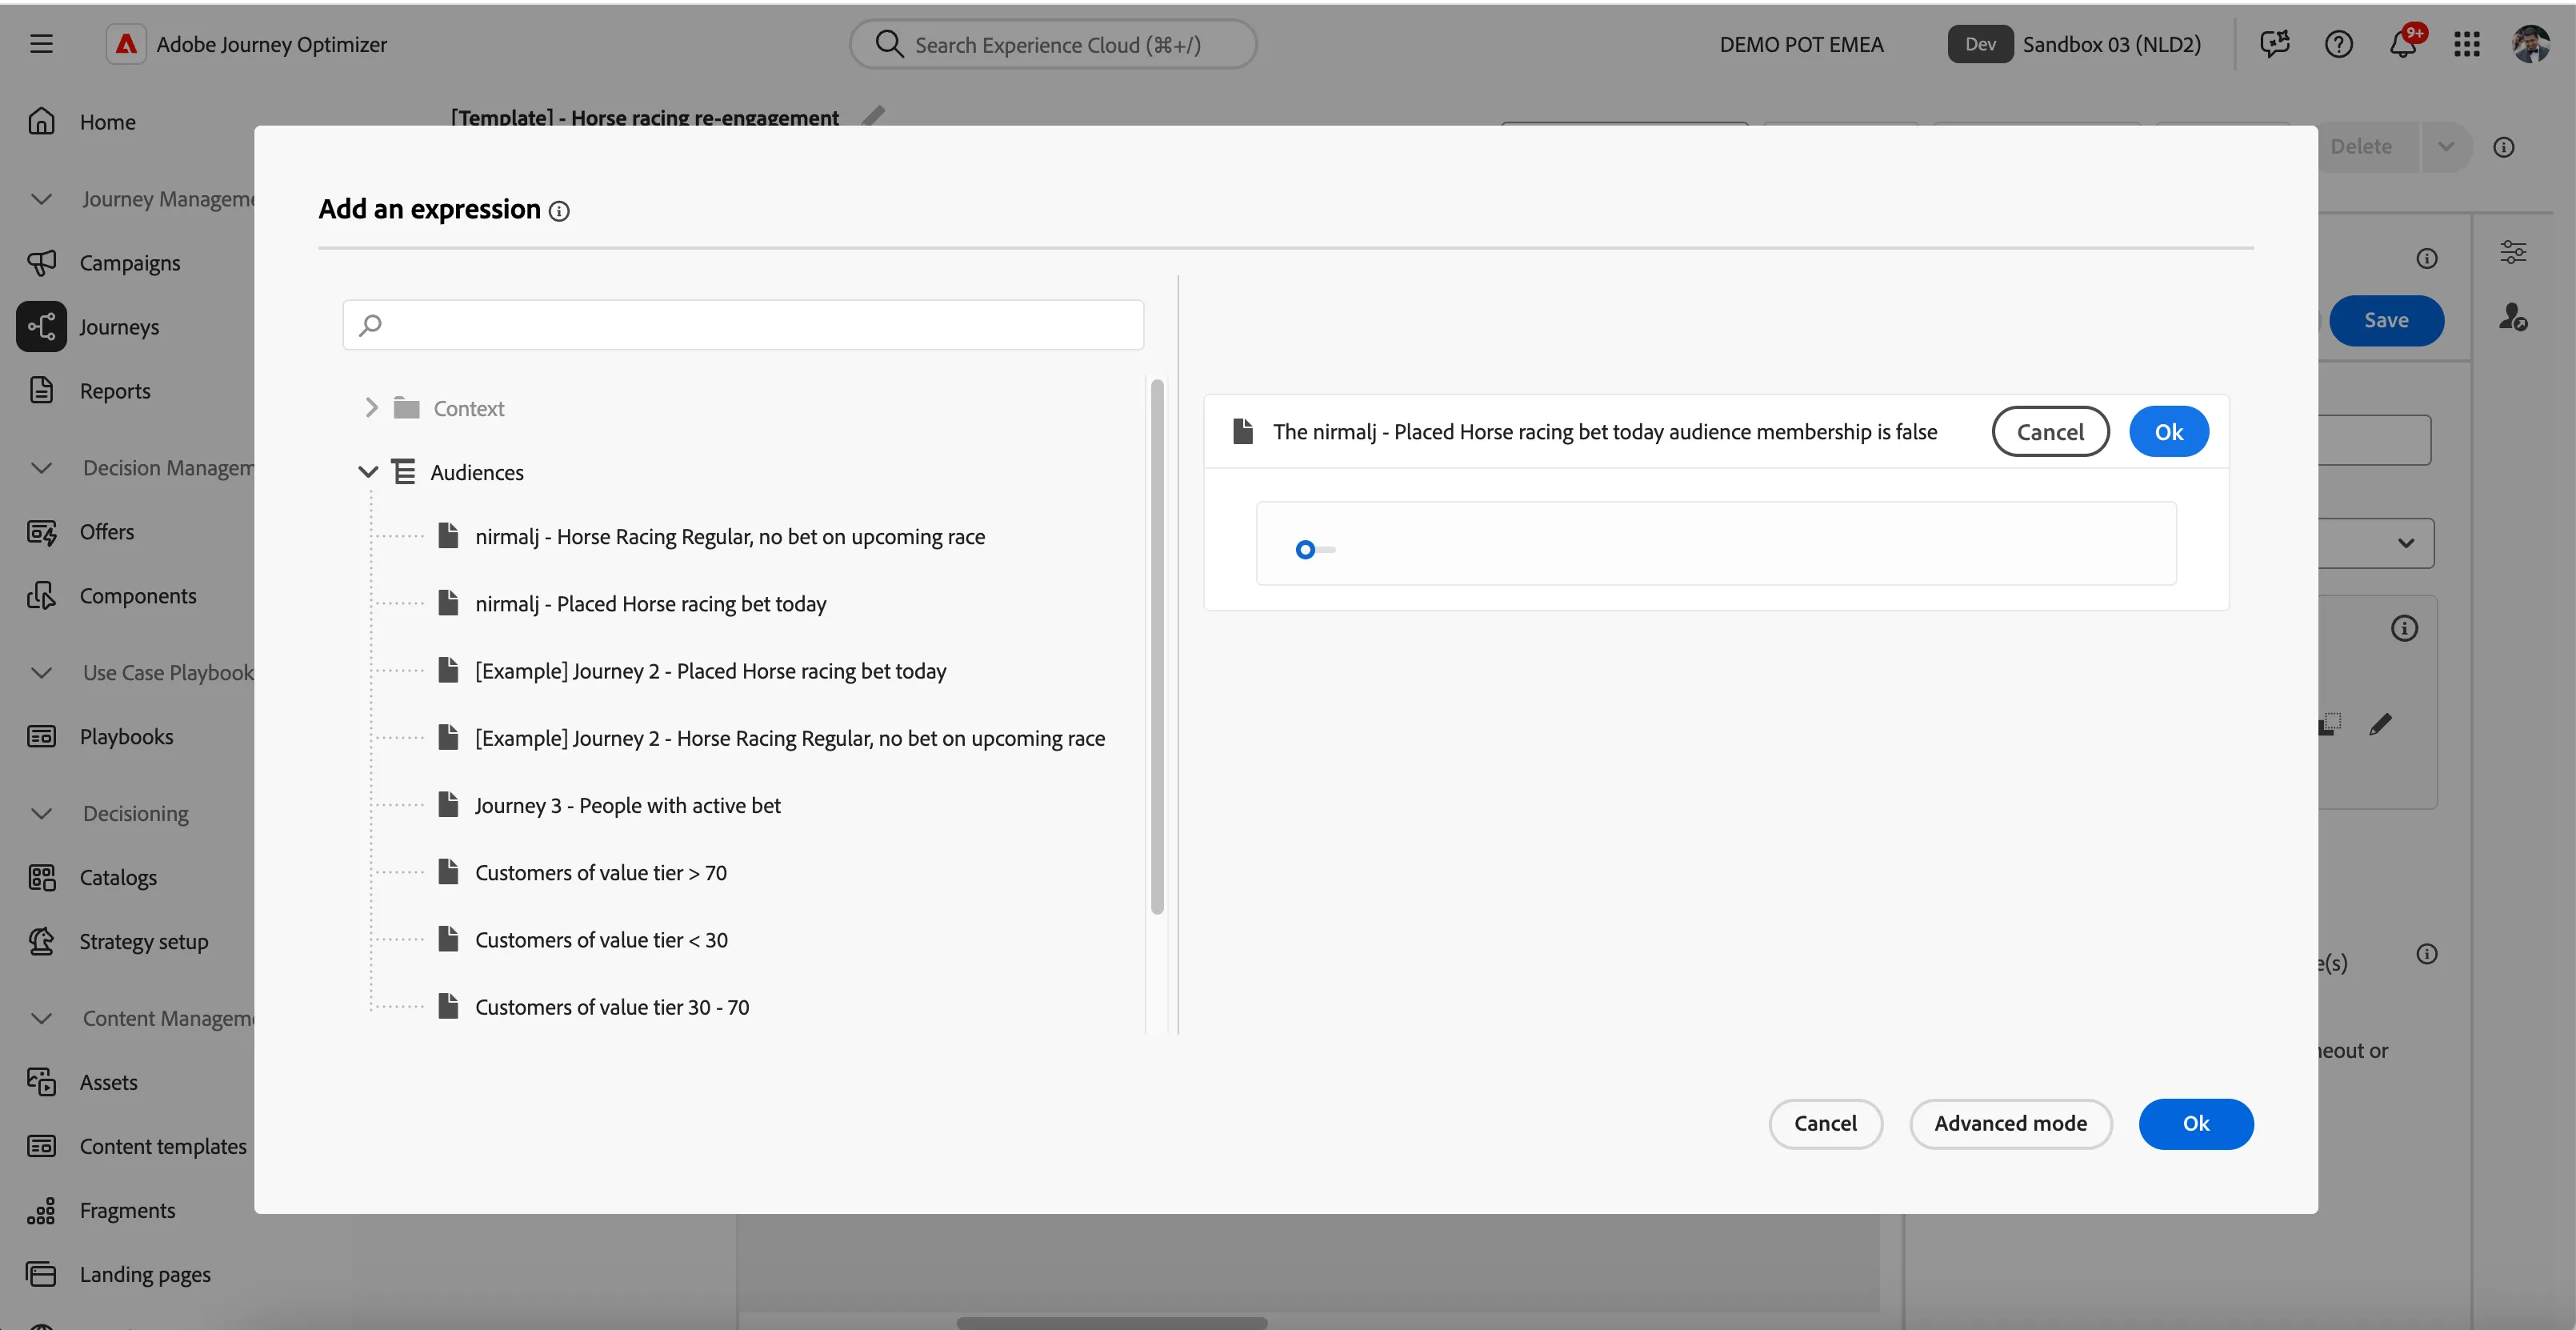Open the notifications bell
Viewport: 2576px width, 1330px height.
(x=2403, y=44)
